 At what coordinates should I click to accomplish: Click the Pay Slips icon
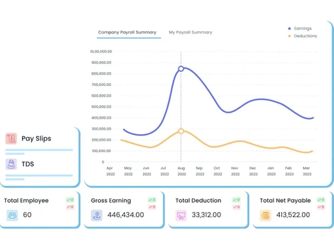click(11, 139)
